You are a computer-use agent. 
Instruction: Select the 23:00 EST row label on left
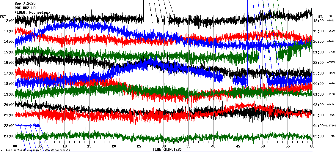pyautogui.click(x=9, y=136)
